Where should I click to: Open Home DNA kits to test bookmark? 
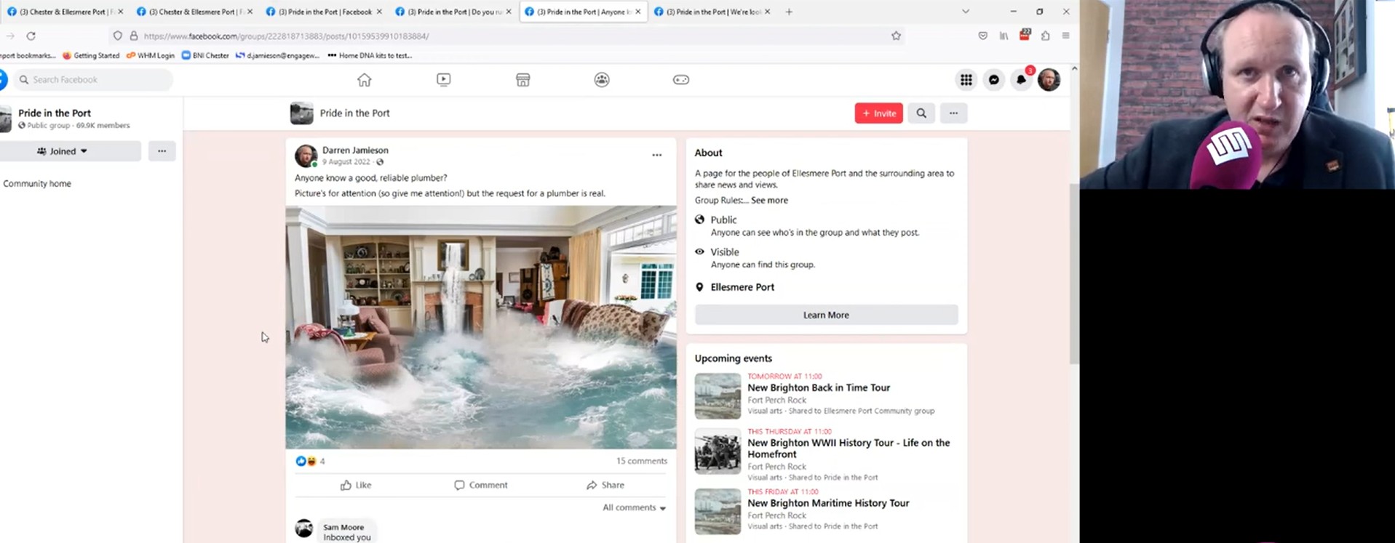370,55
